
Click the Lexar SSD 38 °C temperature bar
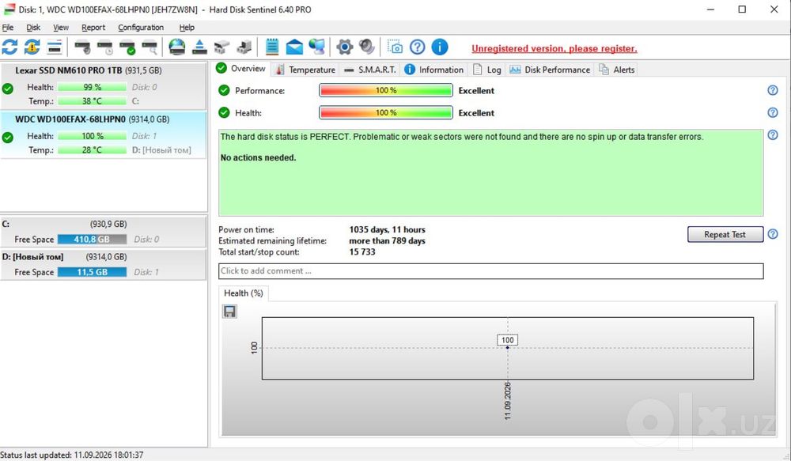click(92, 101)
